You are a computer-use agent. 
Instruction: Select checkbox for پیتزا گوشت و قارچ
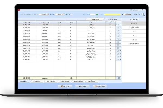(118, 54)
